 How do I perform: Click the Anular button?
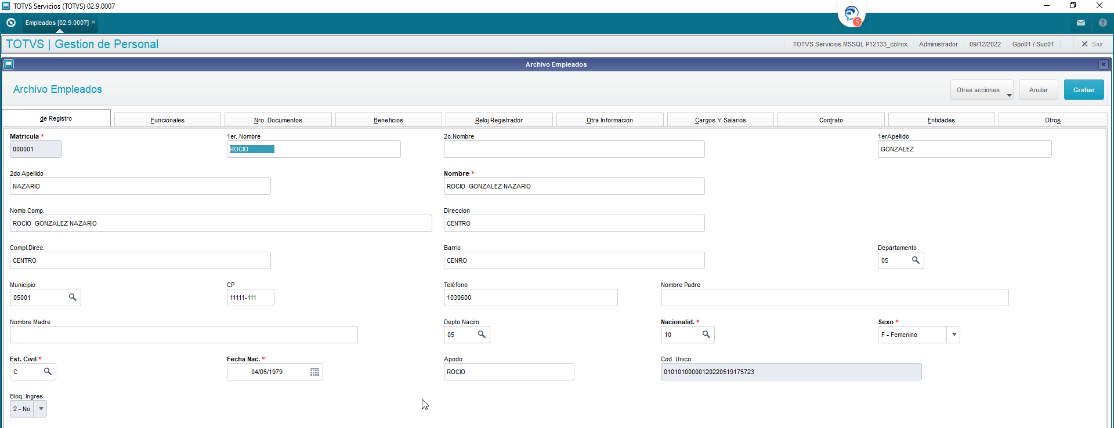pyautogui.click(x=1039, y=90)
